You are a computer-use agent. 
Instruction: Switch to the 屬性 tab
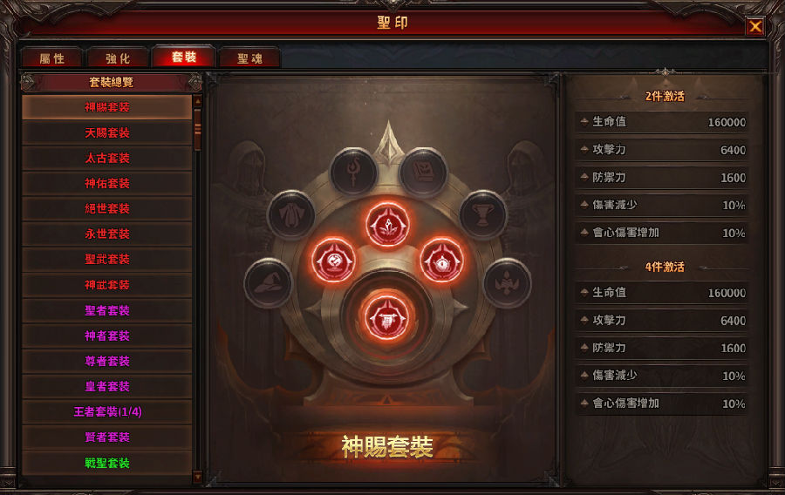(x=52, y=58)
